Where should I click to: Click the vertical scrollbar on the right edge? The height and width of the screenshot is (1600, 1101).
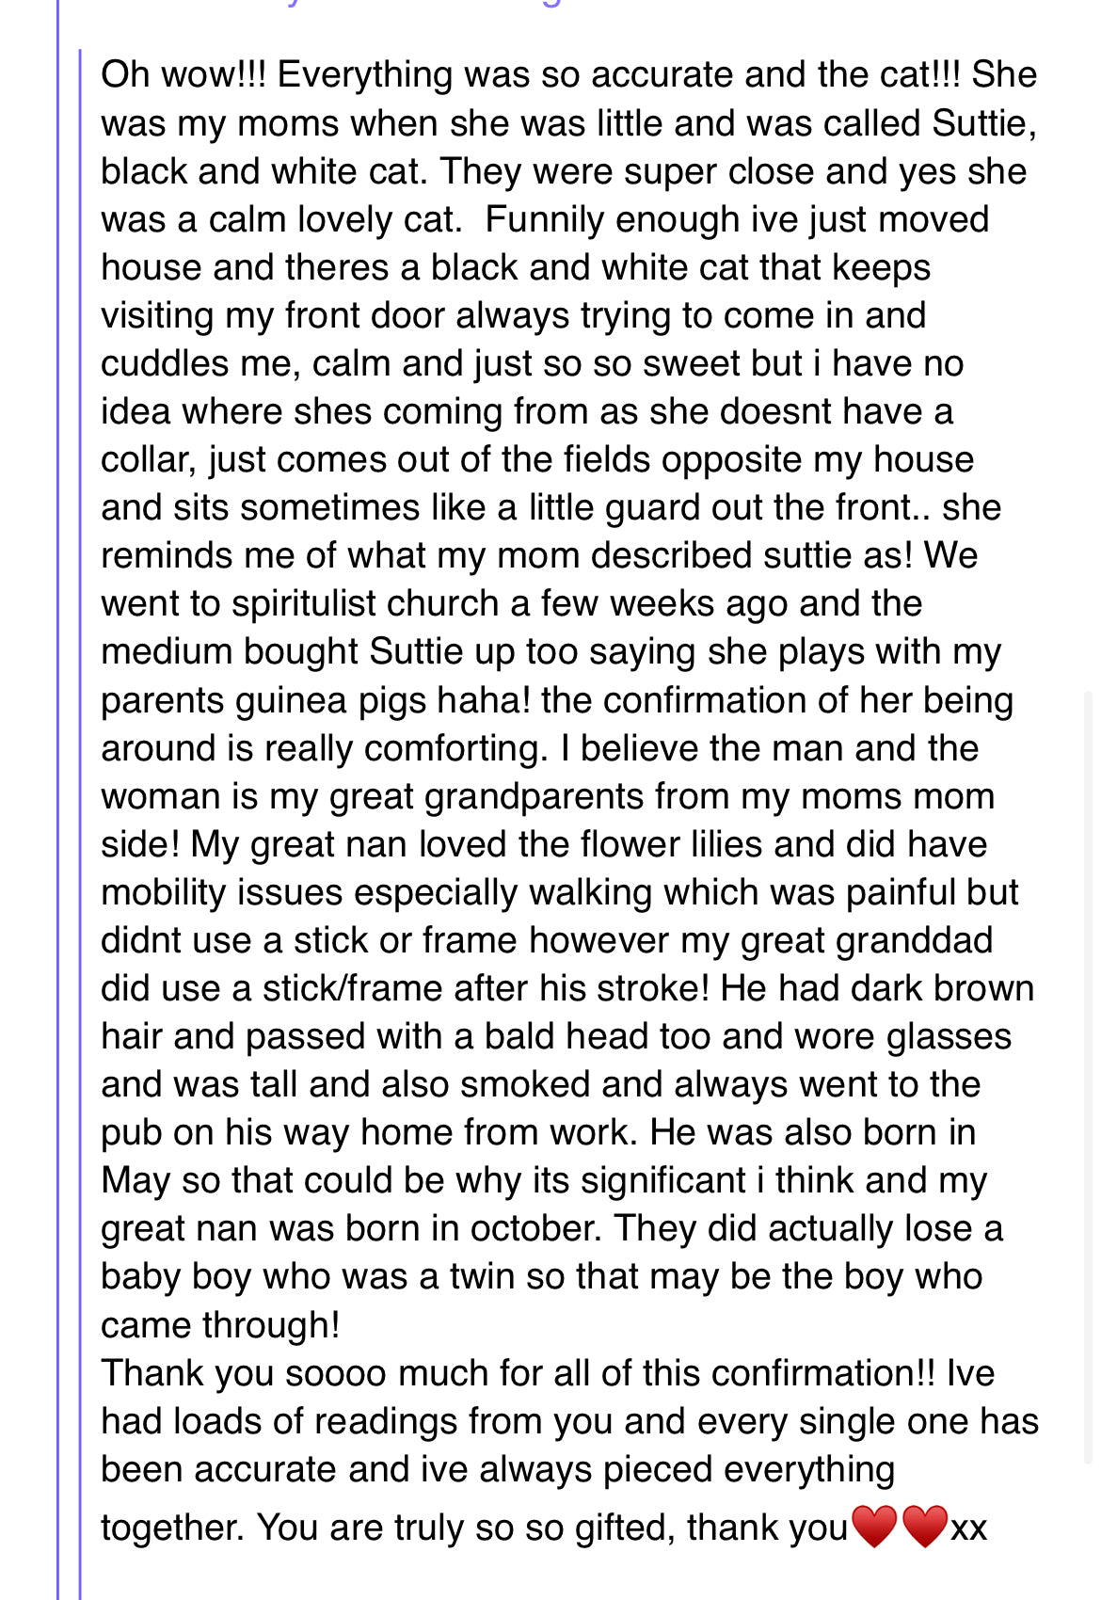1088,1078
